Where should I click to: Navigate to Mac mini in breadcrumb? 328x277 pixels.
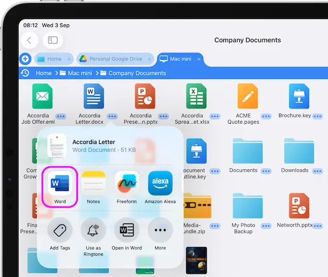(x=80, y=73)
